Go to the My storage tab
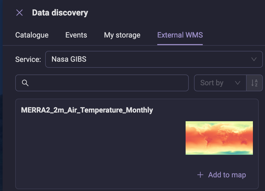 [122, 35]
